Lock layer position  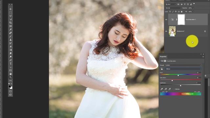[176, 12]
